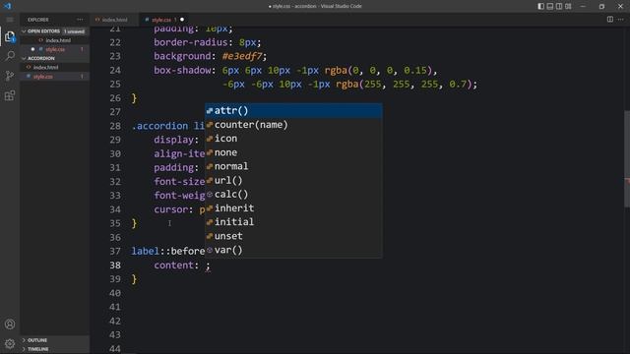Click editor vertical scrollbar thumb

627,158
